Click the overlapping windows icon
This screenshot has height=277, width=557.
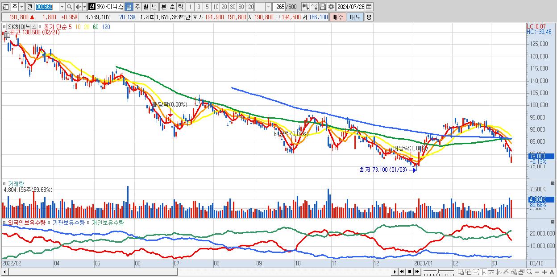(x=469, y=272)
